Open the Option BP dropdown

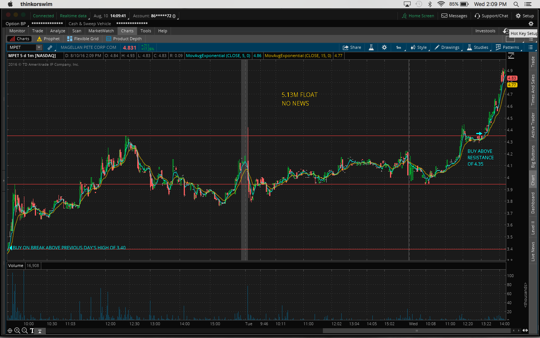coord(16,24)
